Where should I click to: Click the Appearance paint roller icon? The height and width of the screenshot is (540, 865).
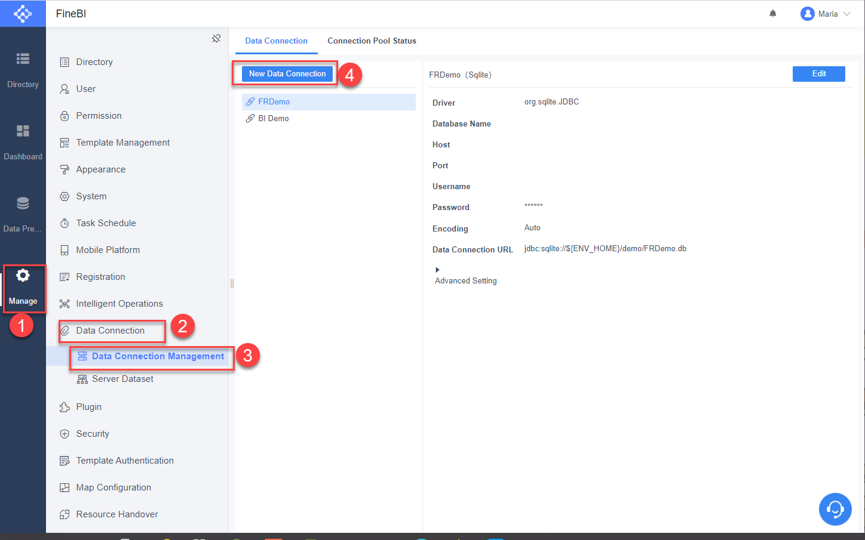coord(65,169)
